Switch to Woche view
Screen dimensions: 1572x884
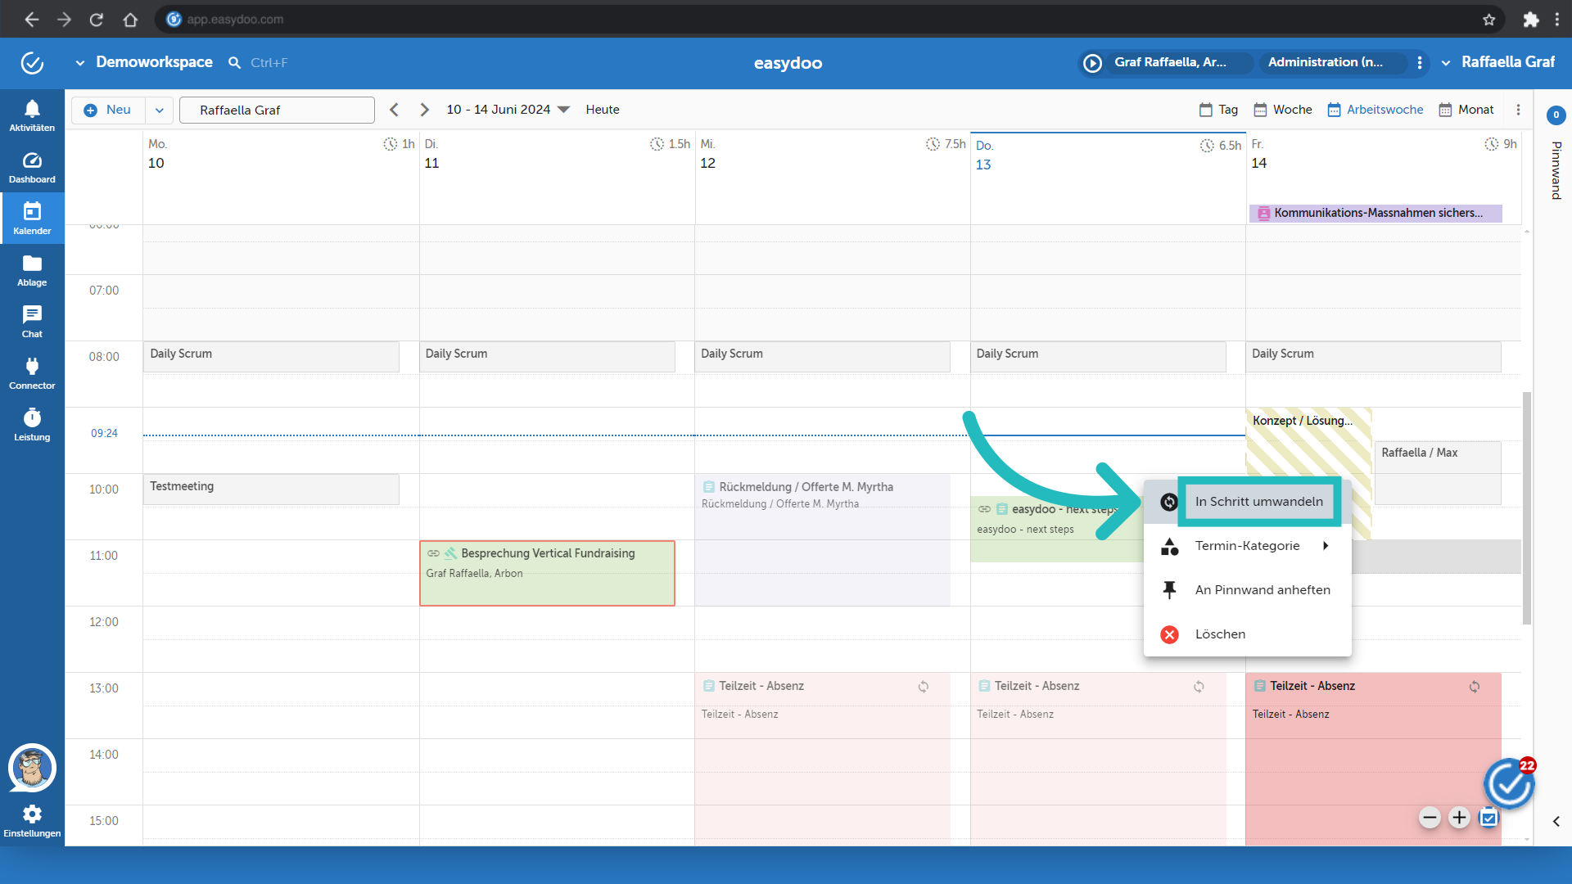(1282, 110)
